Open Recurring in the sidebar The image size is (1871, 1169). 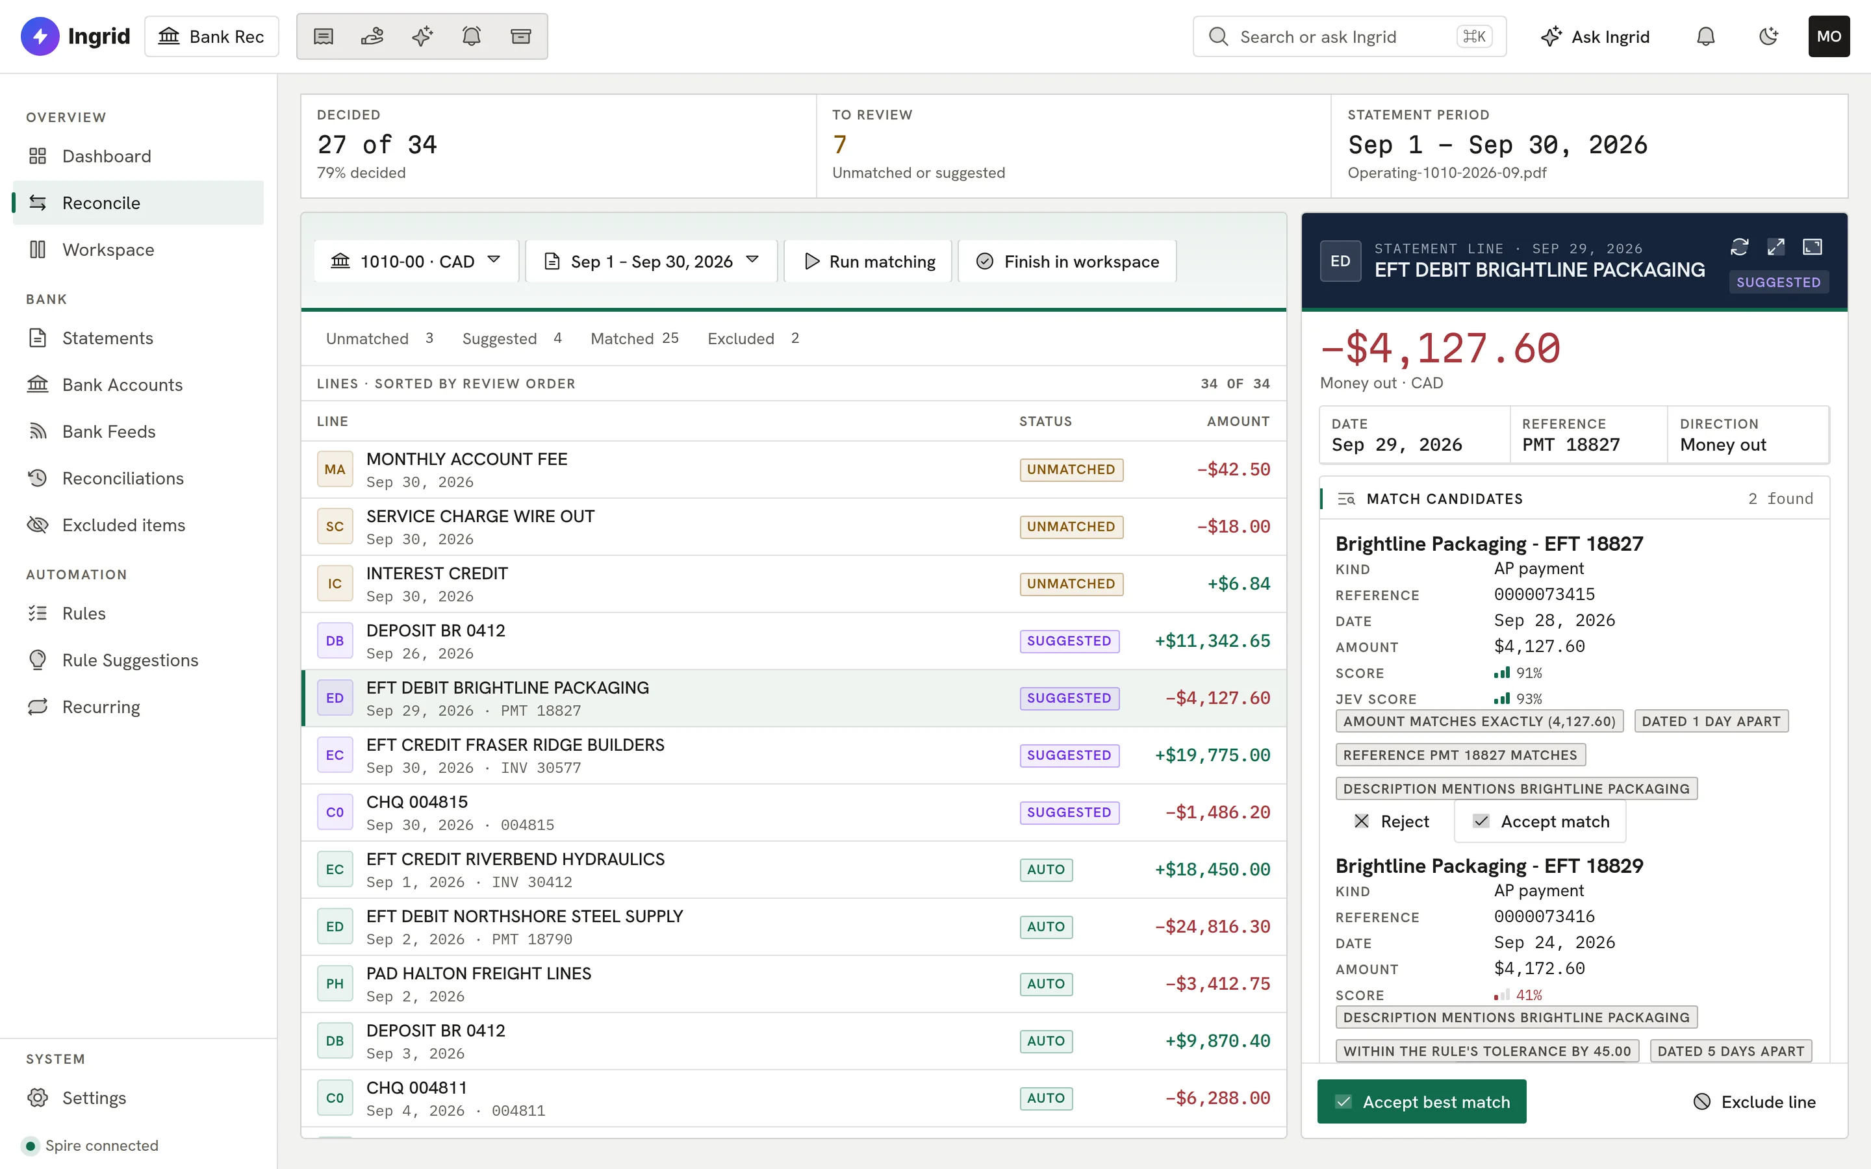[138, 707]
